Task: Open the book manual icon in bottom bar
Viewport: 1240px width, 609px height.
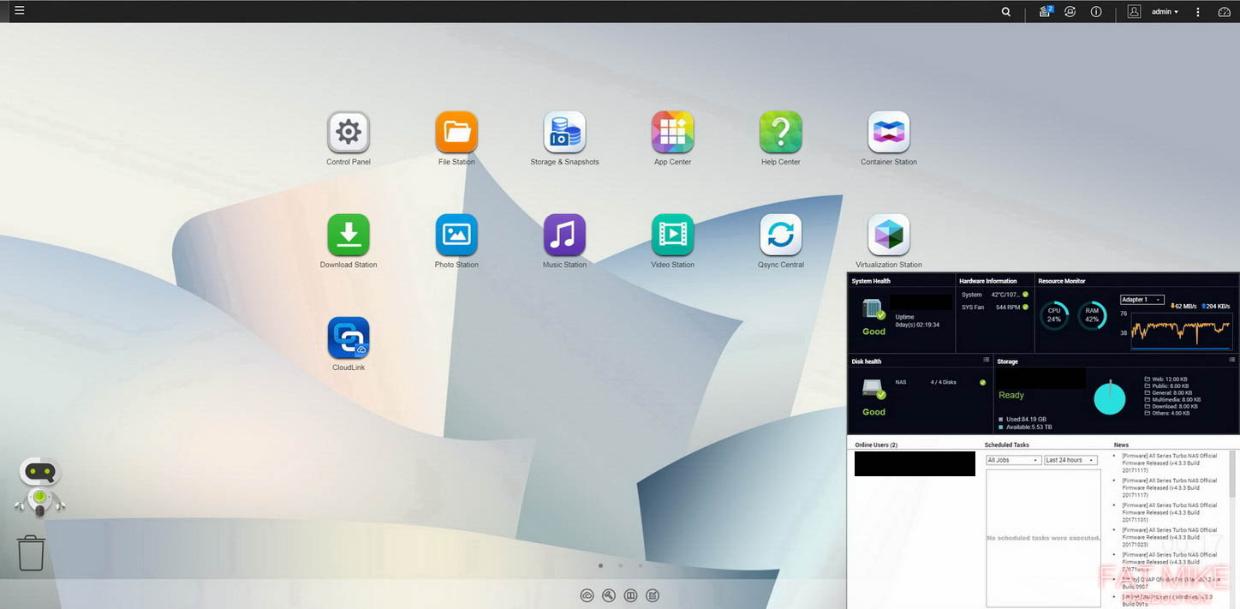Action: pyautogui.click(x=631, y=595)
